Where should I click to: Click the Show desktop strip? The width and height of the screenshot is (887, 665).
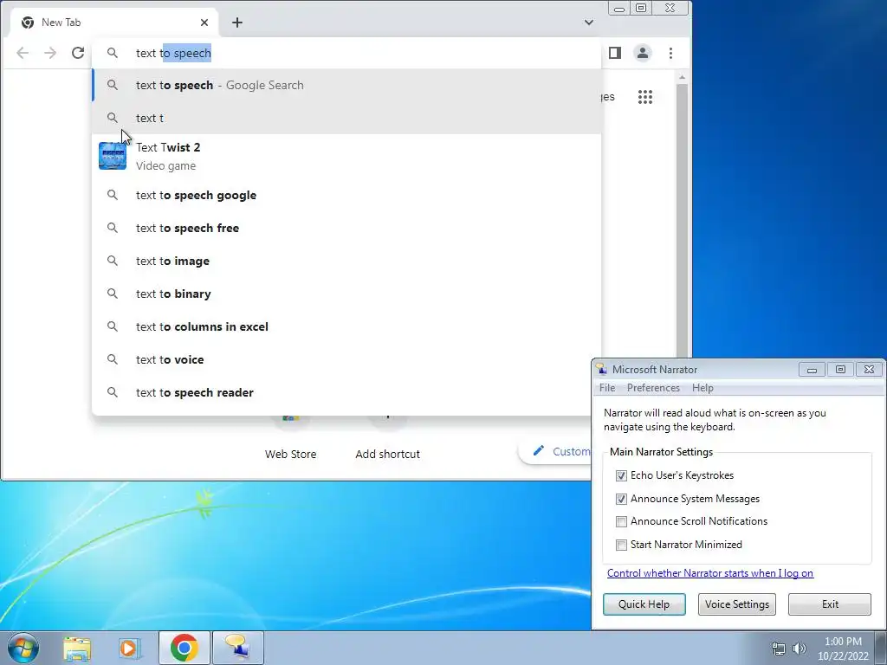pyautogui.click(x=881, y=648)
